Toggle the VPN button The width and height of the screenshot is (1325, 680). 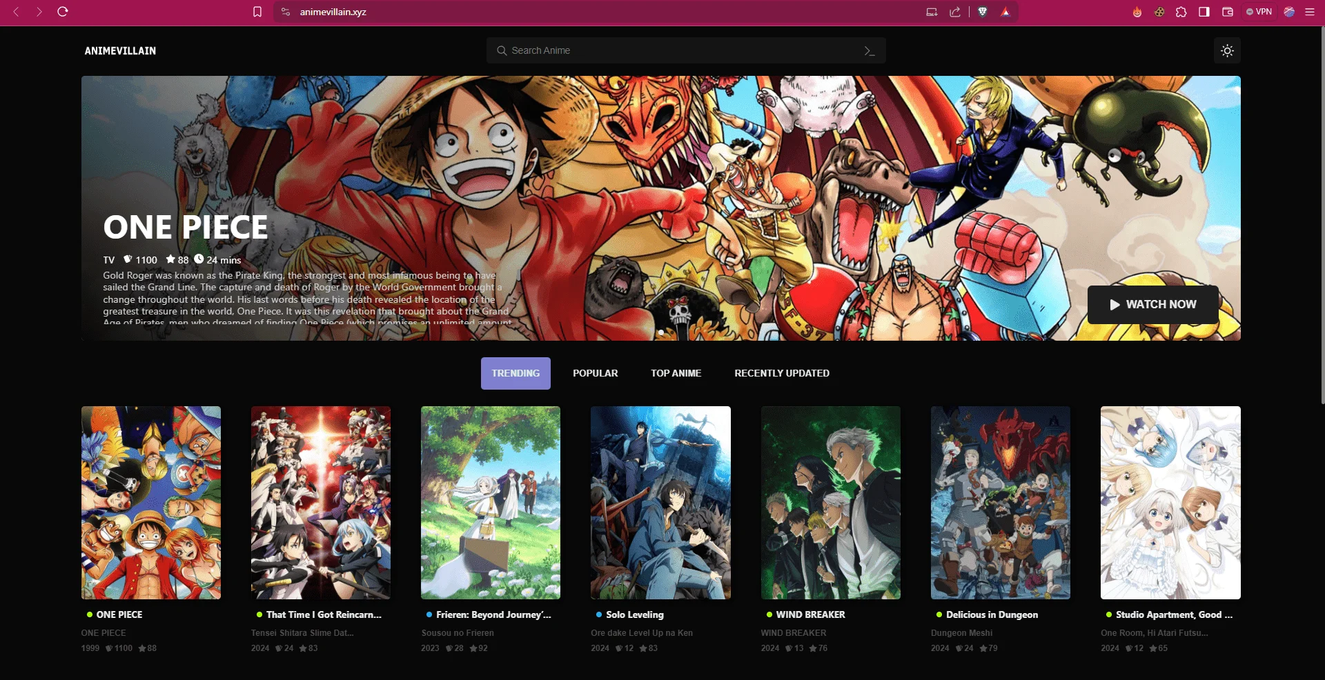pyautogui.click(x=1259, y=12)
